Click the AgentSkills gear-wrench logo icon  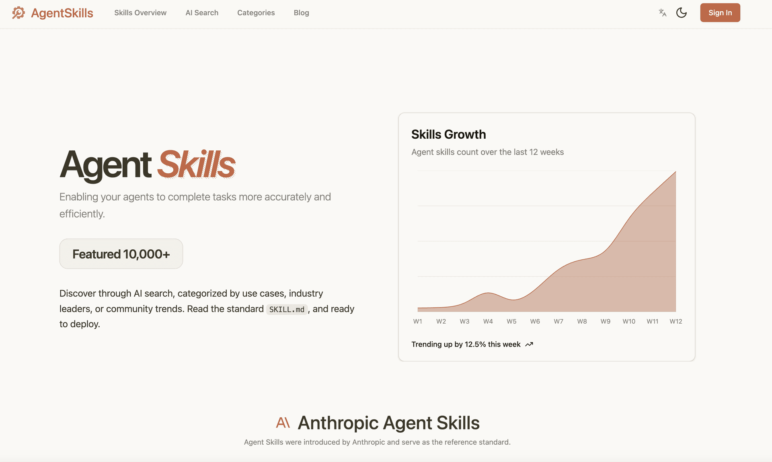(18, 13)
